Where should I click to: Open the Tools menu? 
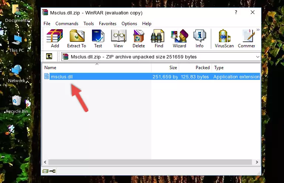[89, 24]
